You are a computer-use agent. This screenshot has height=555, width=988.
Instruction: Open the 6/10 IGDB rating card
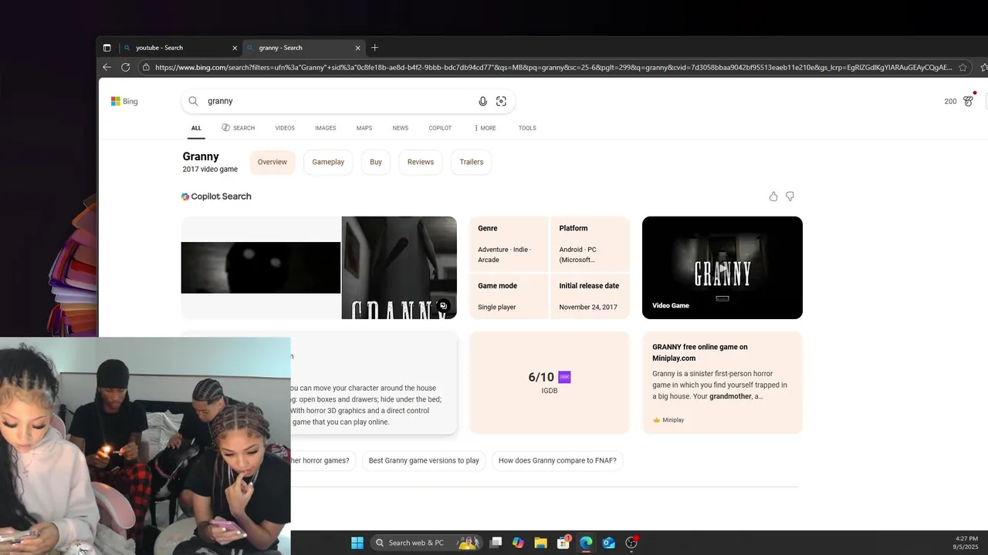(550, 383)
